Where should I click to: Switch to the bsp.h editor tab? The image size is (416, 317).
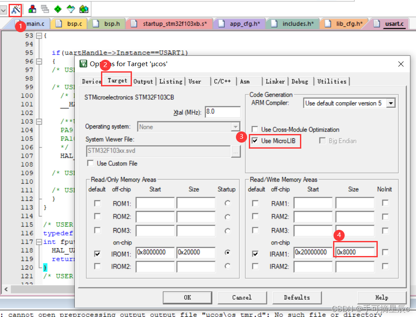(108, 24)
